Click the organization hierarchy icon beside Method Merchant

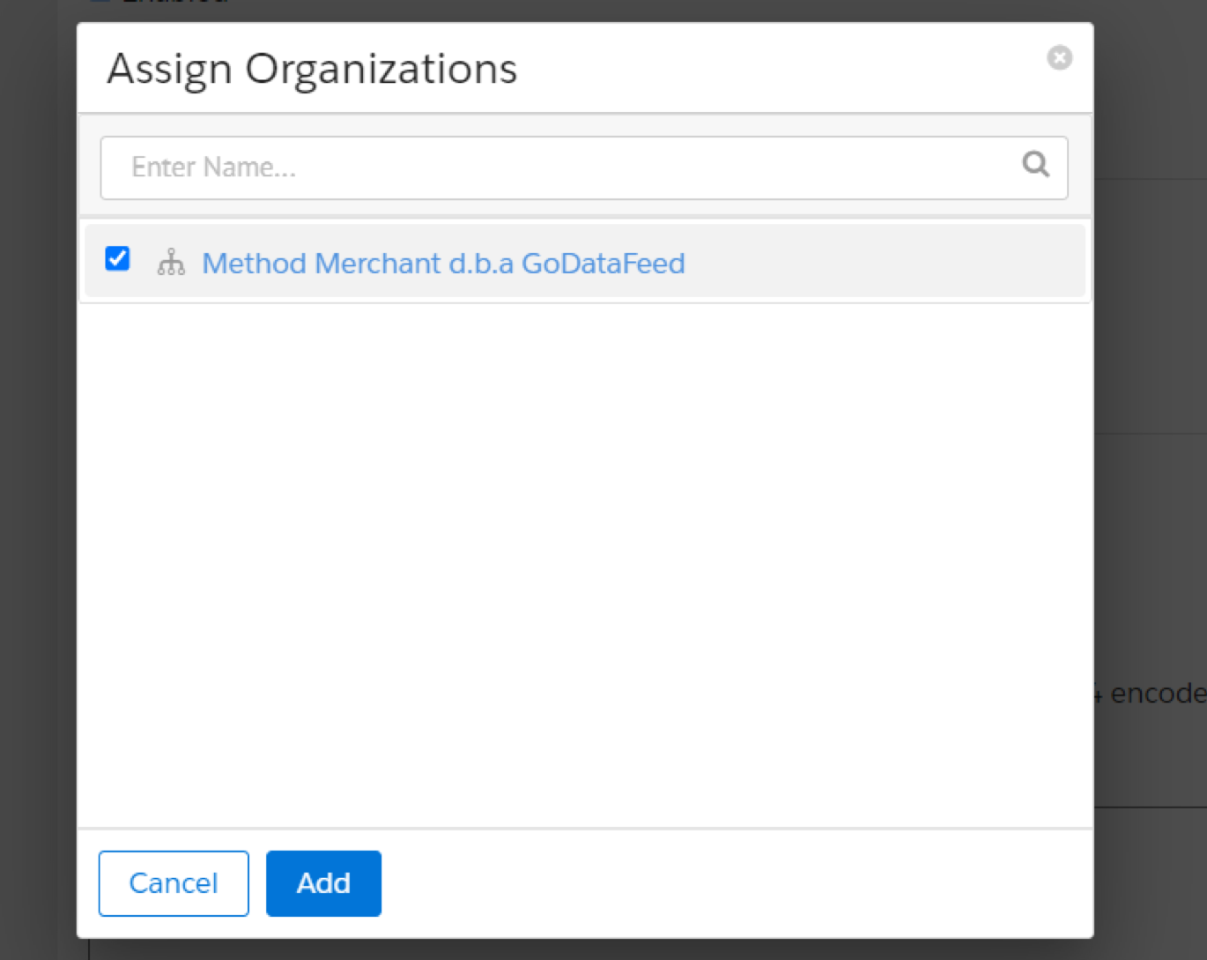pos(171,263)
